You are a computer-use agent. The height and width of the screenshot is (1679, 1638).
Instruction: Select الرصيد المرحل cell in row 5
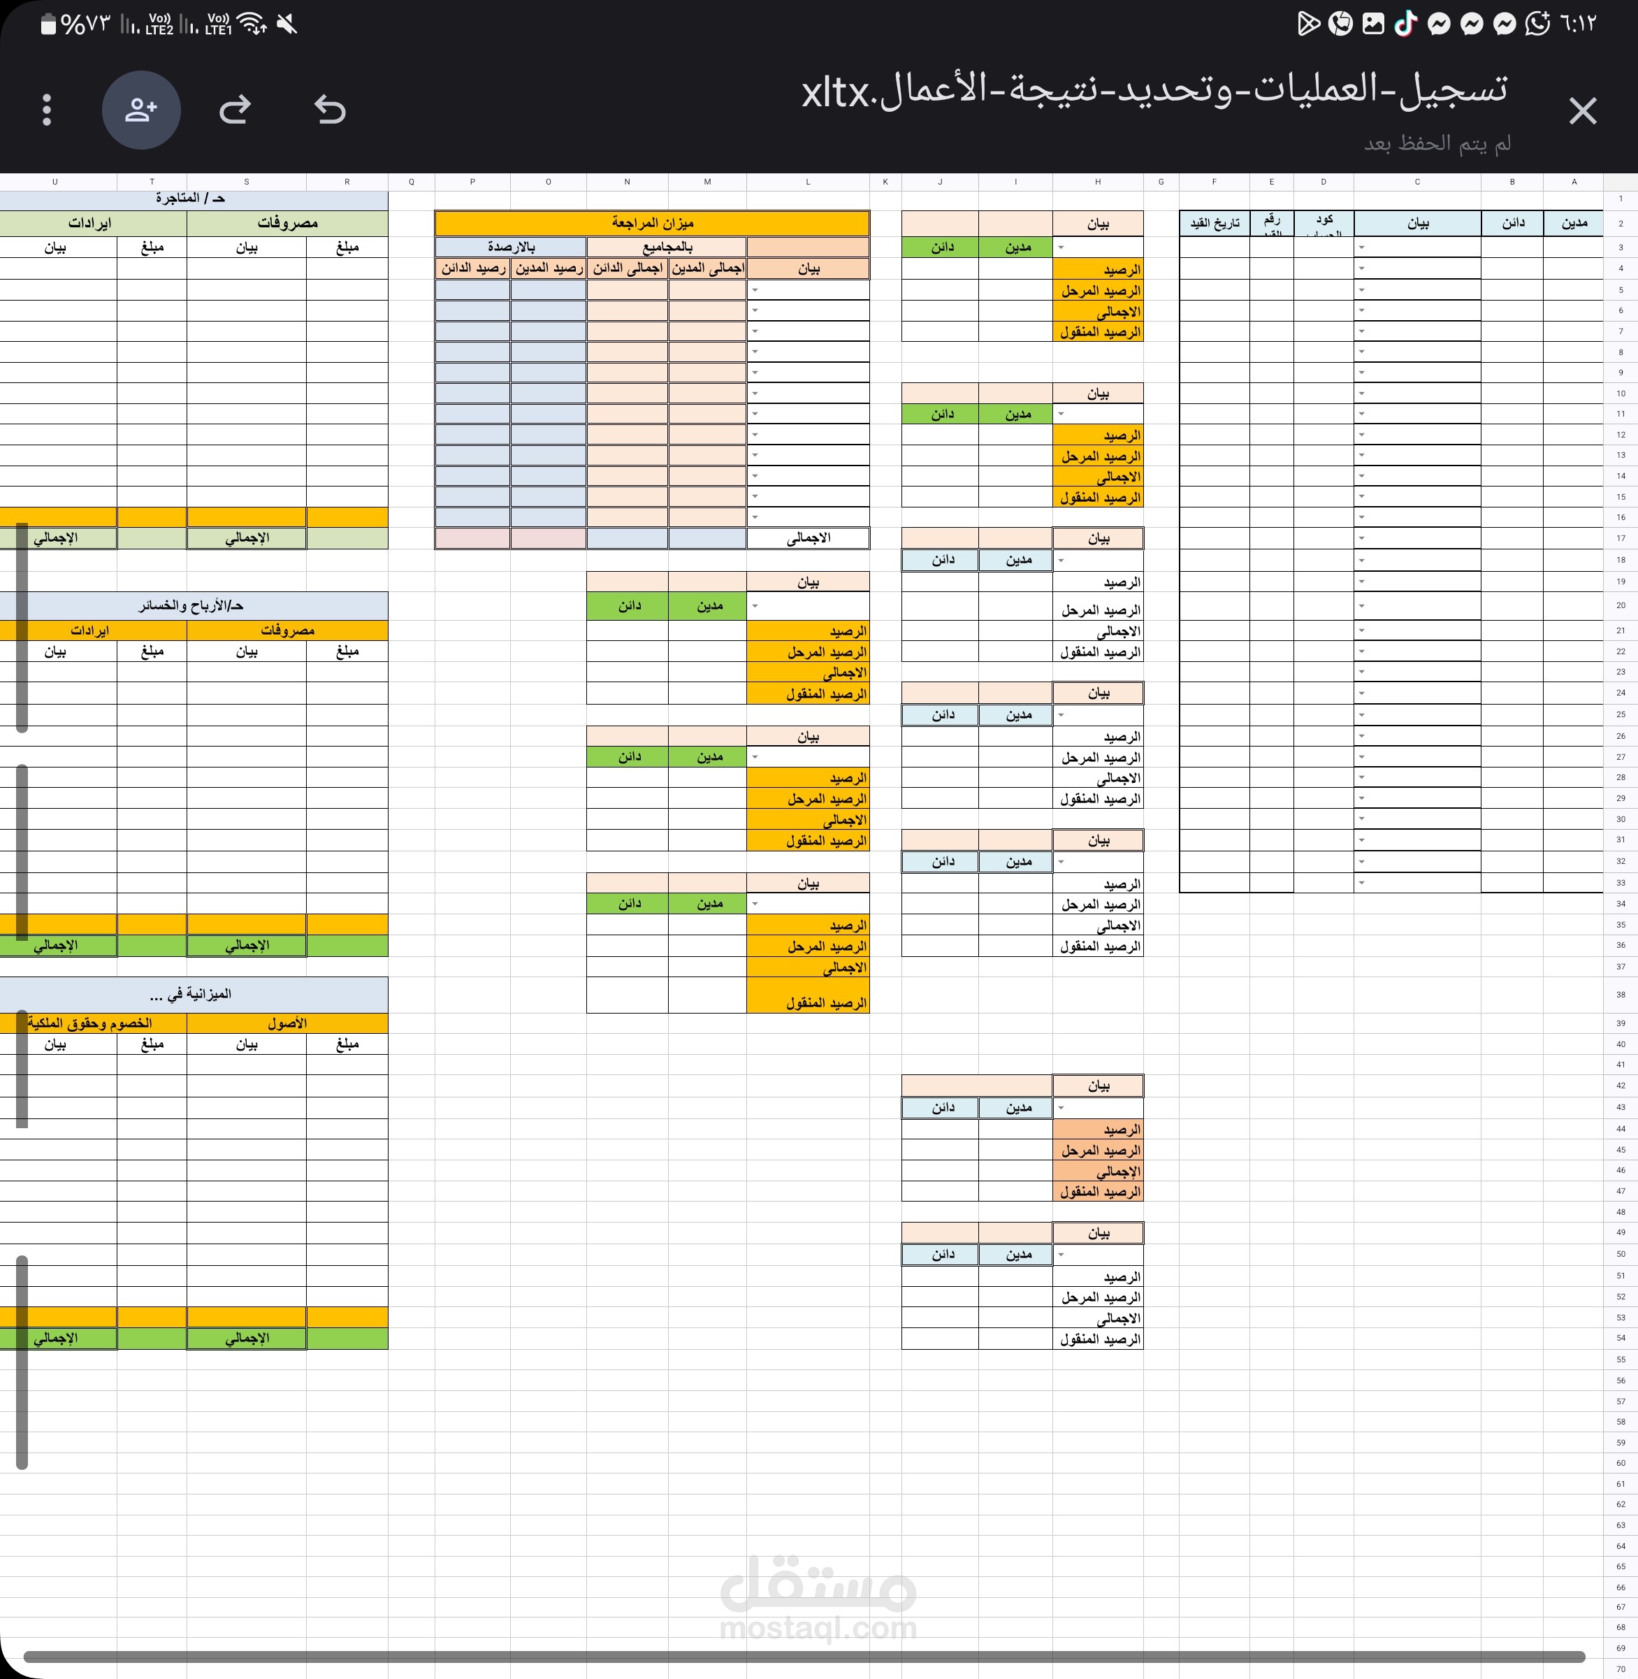click(1099, 291)
